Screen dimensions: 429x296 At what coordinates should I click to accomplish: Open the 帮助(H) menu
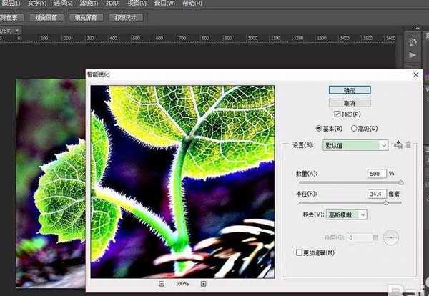[x=192, y=4]
